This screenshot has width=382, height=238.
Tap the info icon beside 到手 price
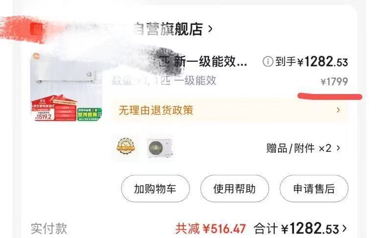coord(268,61)
